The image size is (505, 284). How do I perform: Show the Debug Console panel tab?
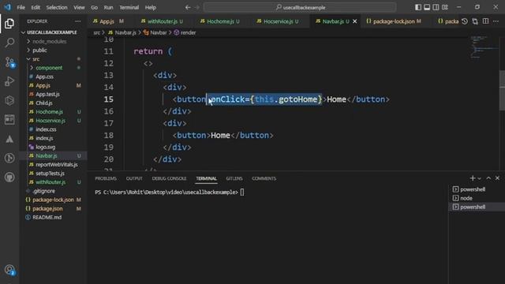click(169, 178)
